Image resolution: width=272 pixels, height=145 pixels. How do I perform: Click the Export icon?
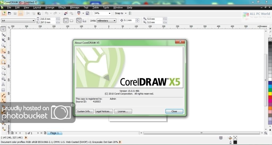[x=71, y=13]
